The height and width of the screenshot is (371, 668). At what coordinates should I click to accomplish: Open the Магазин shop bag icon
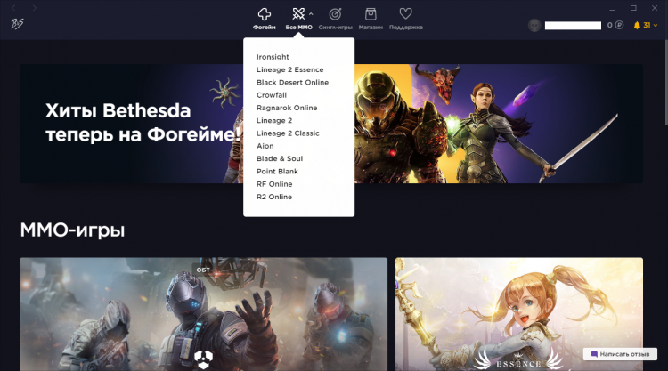pyautogui.click(x=371, y=14)
